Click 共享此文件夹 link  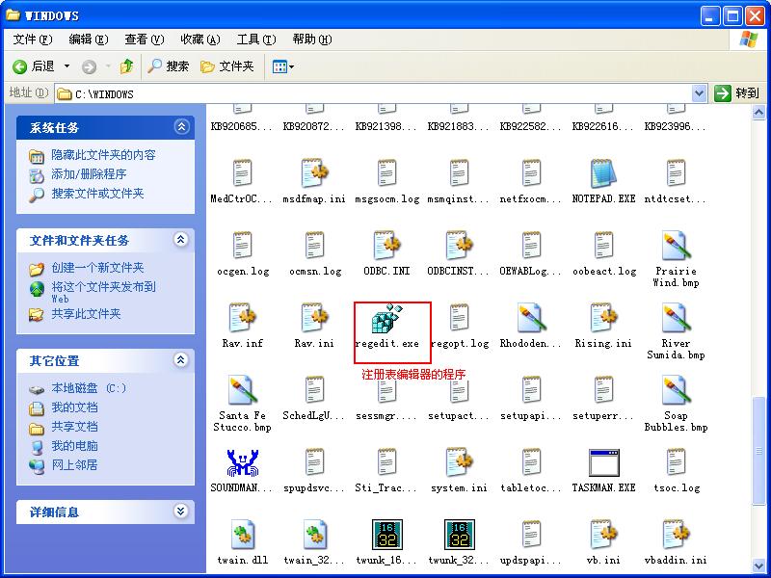[86, 314]
